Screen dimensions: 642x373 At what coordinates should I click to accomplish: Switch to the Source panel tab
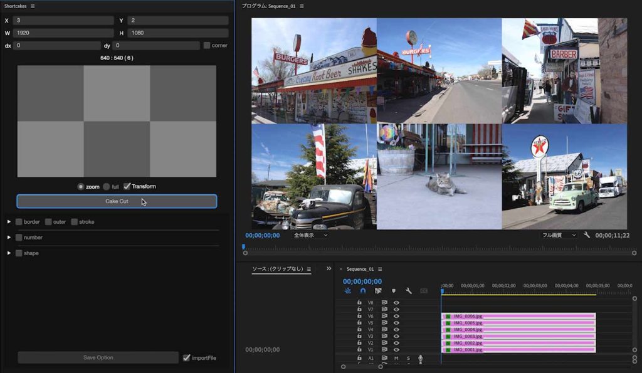(x=277, y=269)
